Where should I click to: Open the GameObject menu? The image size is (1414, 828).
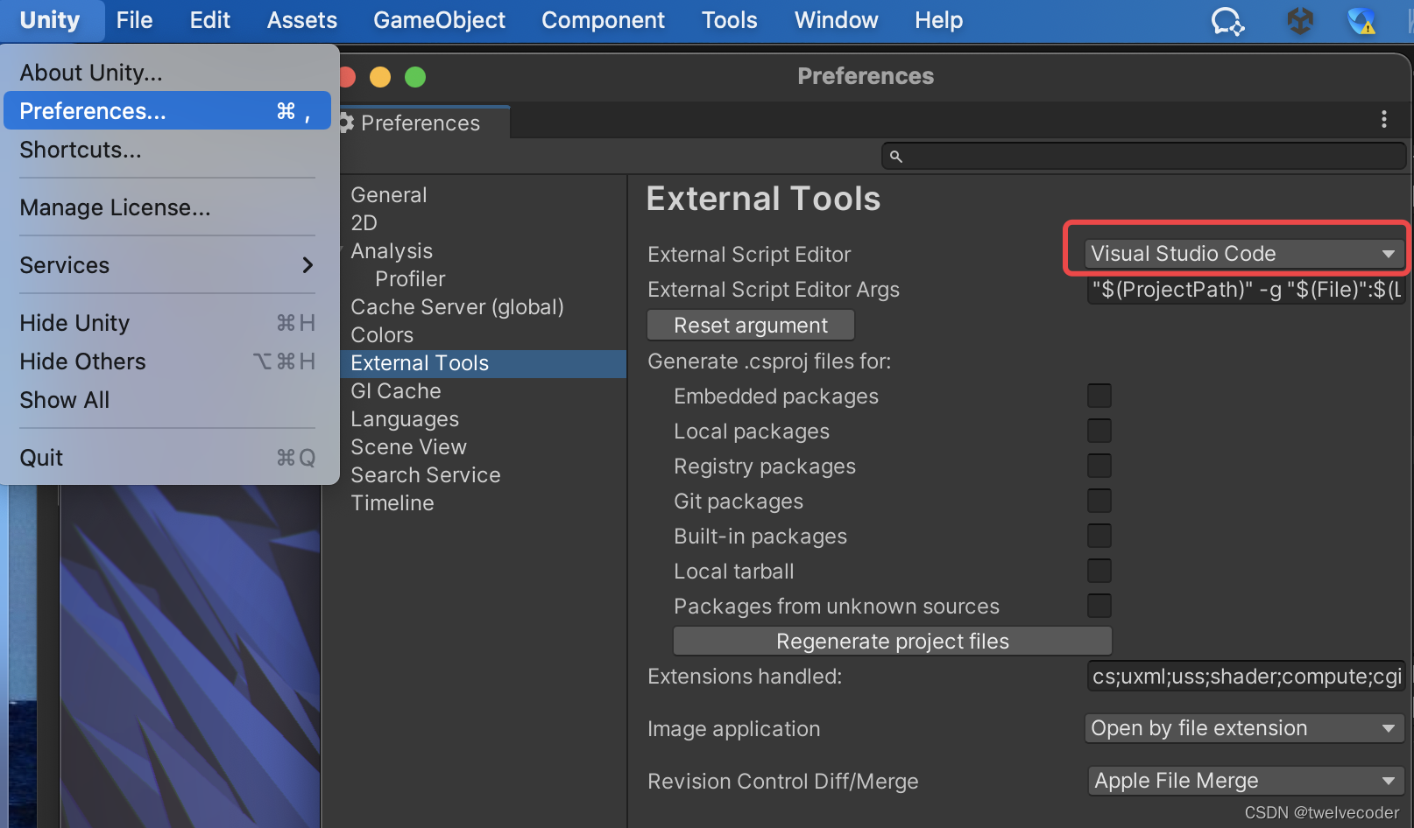tap(440, 20)
